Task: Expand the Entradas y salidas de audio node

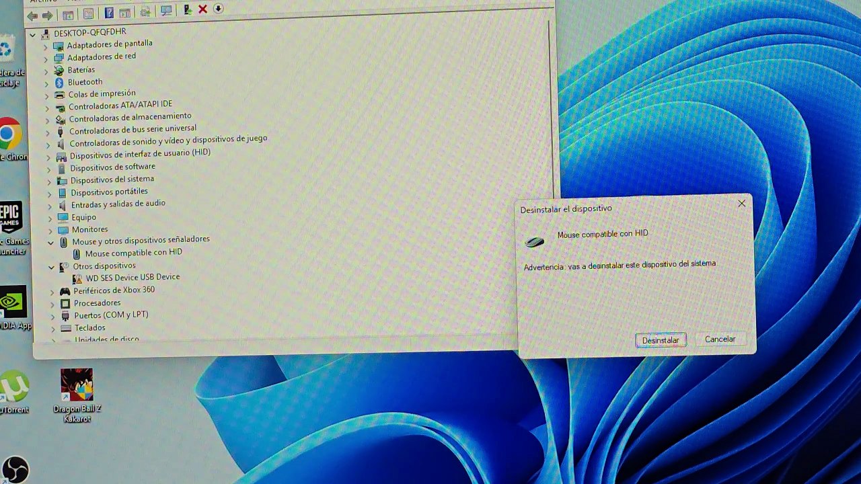Action: [x=50, y=206]
